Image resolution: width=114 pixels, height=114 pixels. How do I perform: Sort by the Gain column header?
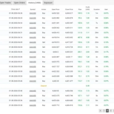pos(106,9)
